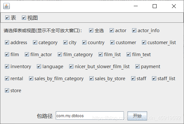Image resolution: width=184 pixels, height=124 pixels.
Task: Click the 包路径 package path text field
Action: pos(90,116)
